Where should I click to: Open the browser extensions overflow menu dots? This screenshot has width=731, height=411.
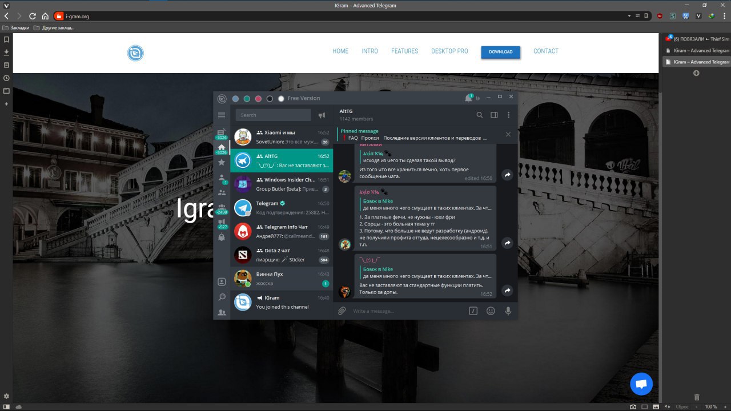[x=724, y=16]
